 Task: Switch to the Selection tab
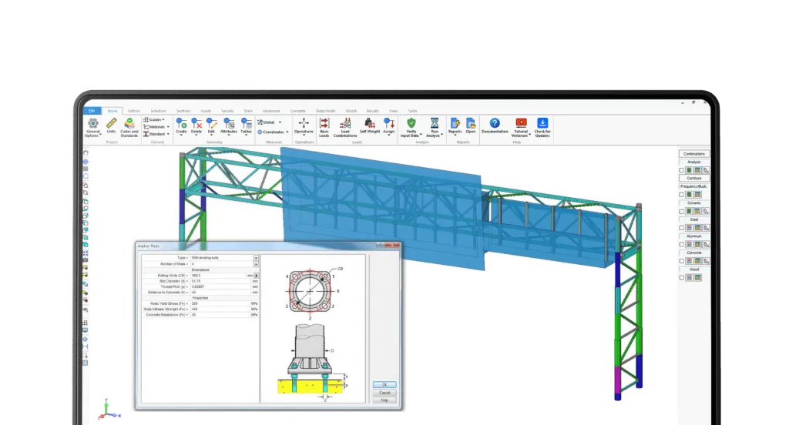(158, 111)
